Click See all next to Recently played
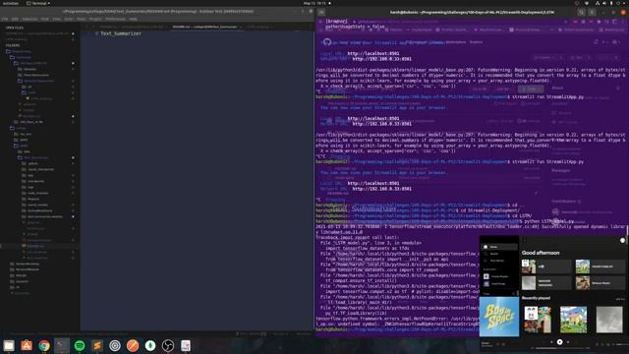This screenshot has height=354, width=629. (x=620, y=299)
